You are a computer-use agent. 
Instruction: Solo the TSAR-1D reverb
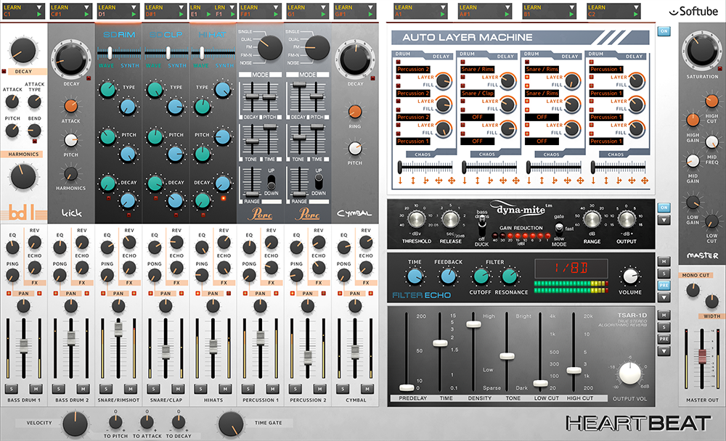point(664,326)
